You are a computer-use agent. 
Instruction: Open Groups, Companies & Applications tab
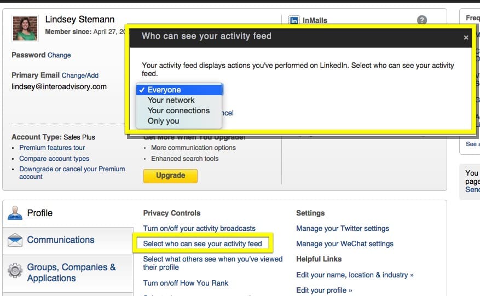click(x=68, y=272)
